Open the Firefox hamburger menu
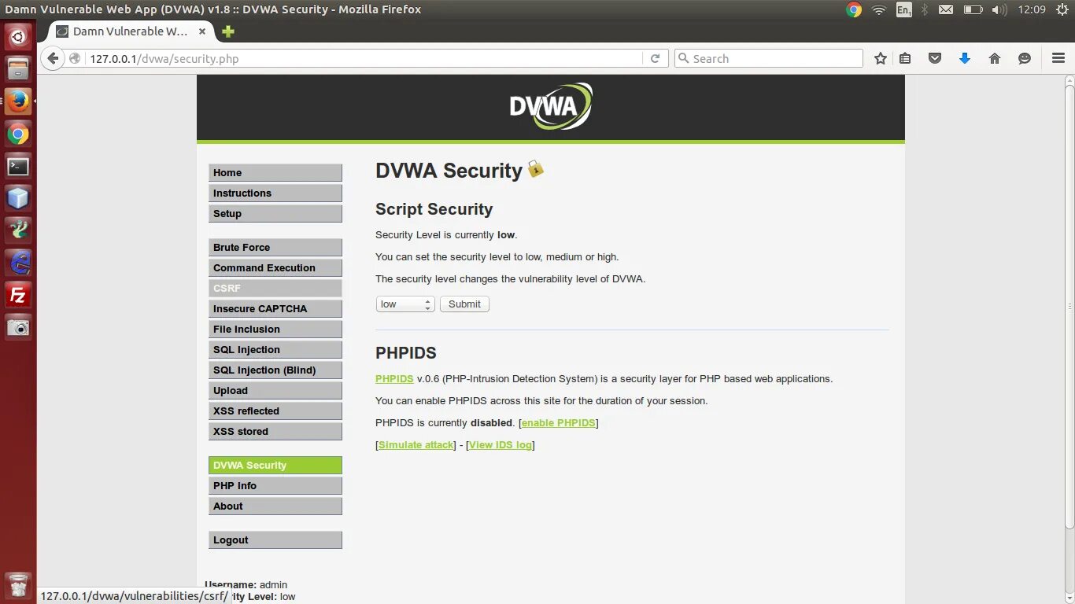The height and width of the screenshot is (604, 1075). 1058,58
